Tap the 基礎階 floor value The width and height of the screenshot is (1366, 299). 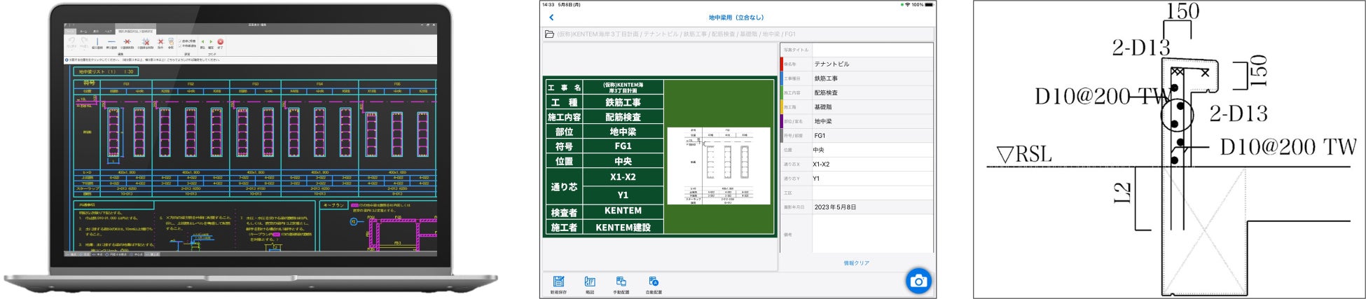coord(823,107)
